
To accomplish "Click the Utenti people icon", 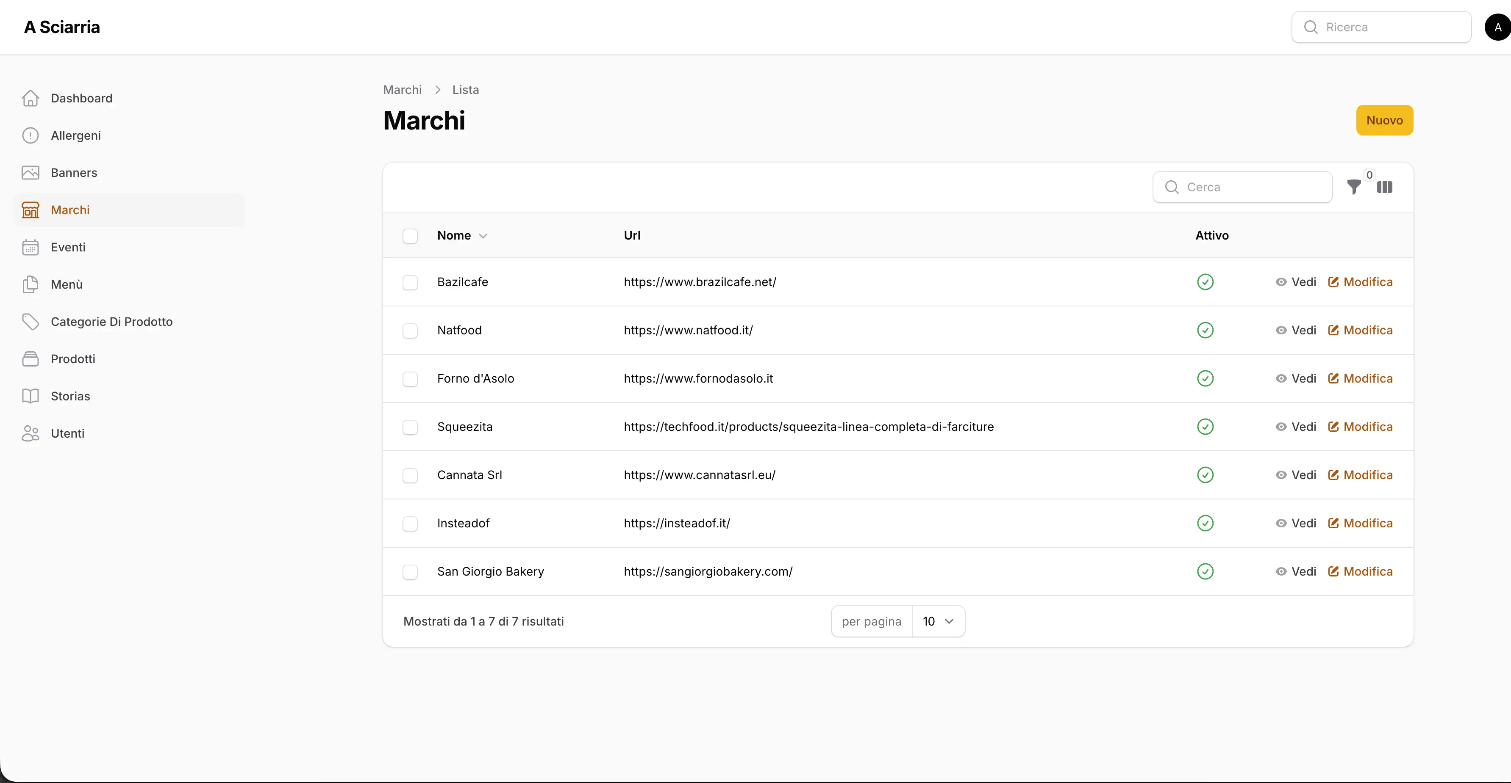I will (x=31, y=433).
